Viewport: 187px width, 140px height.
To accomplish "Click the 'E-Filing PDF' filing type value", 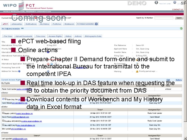I will click(141, 56).
